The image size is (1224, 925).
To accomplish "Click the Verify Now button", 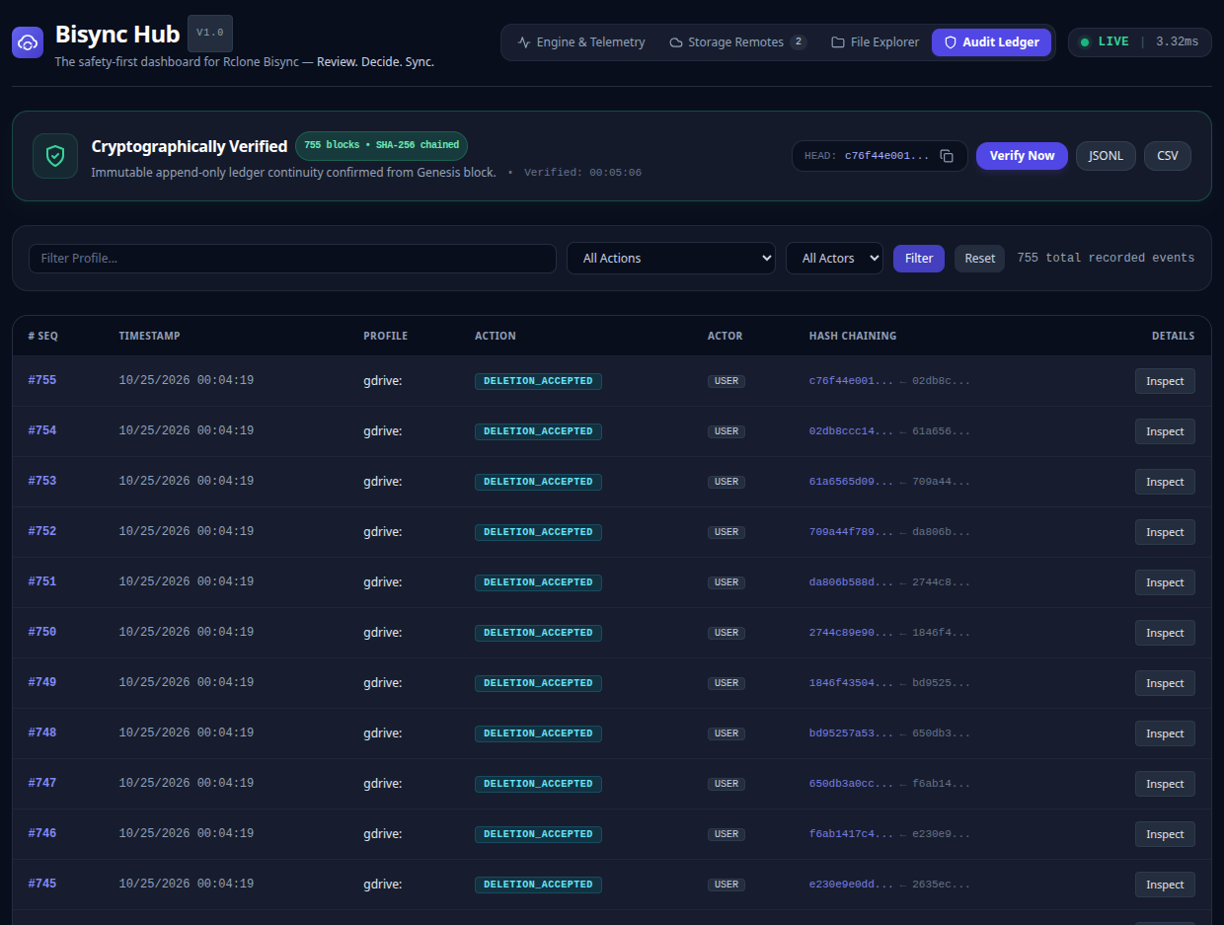I will coord(1022,156).
